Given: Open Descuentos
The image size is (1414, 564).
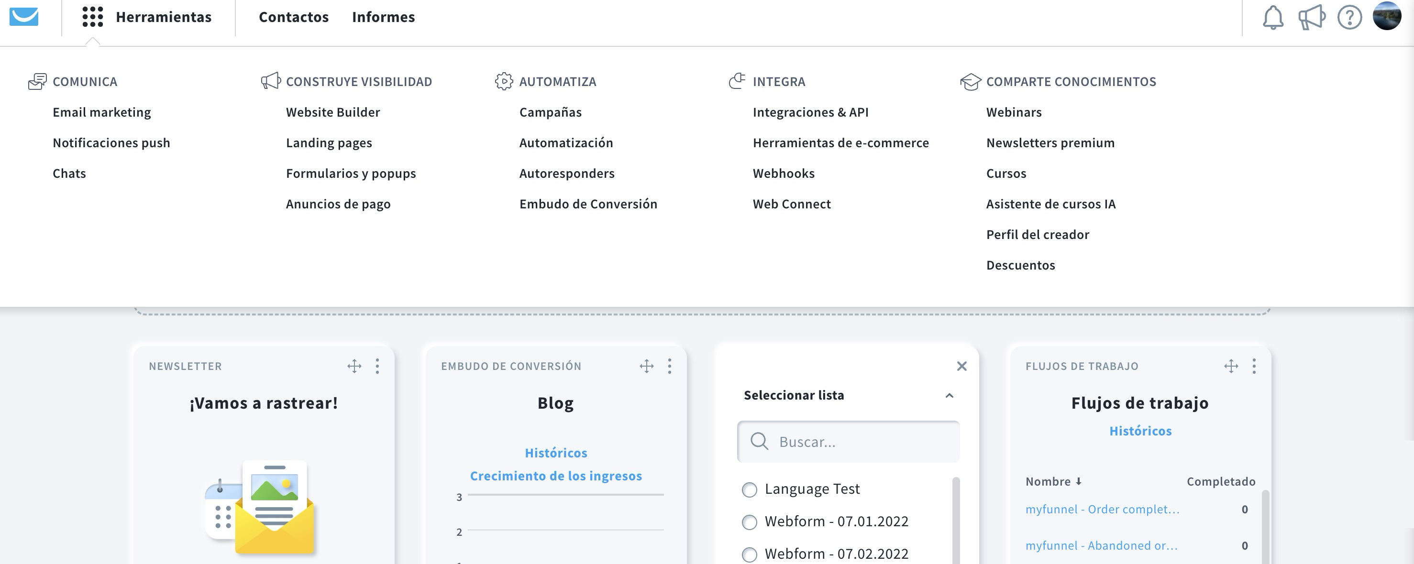Looking at the screenshot, I should click(x=1020, y=266).
